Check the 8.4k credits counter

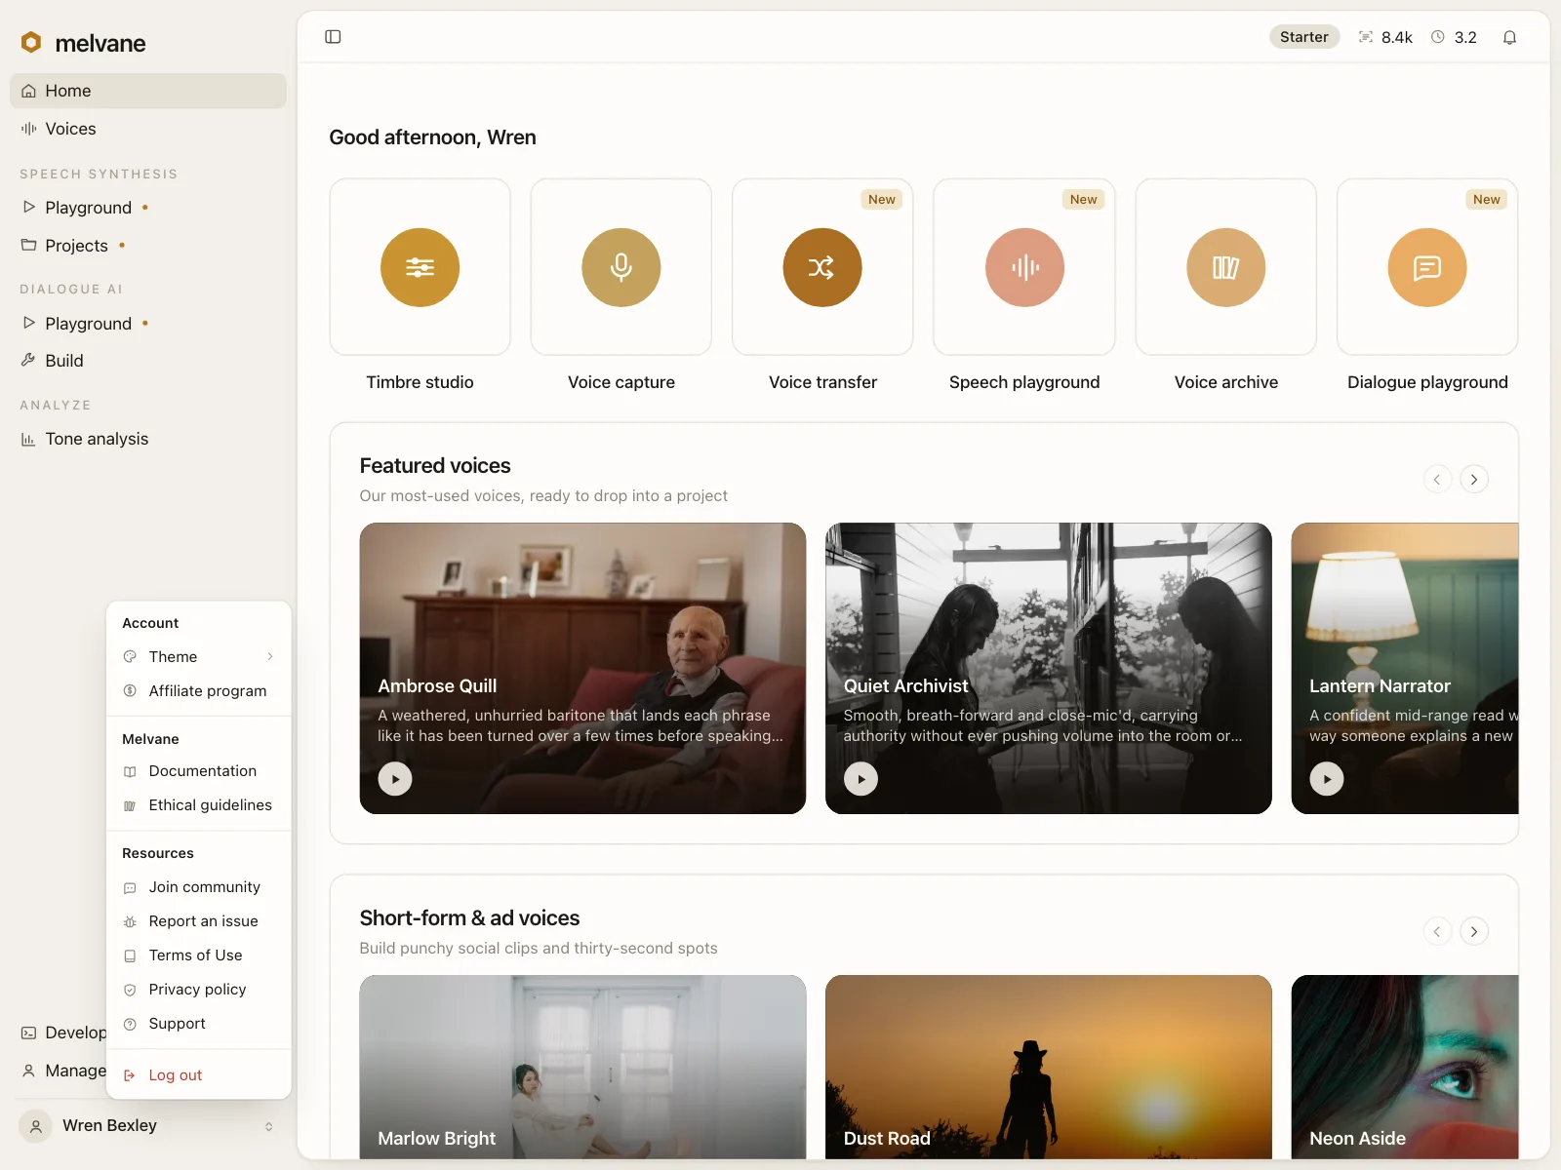click(x=1385, y=37)
